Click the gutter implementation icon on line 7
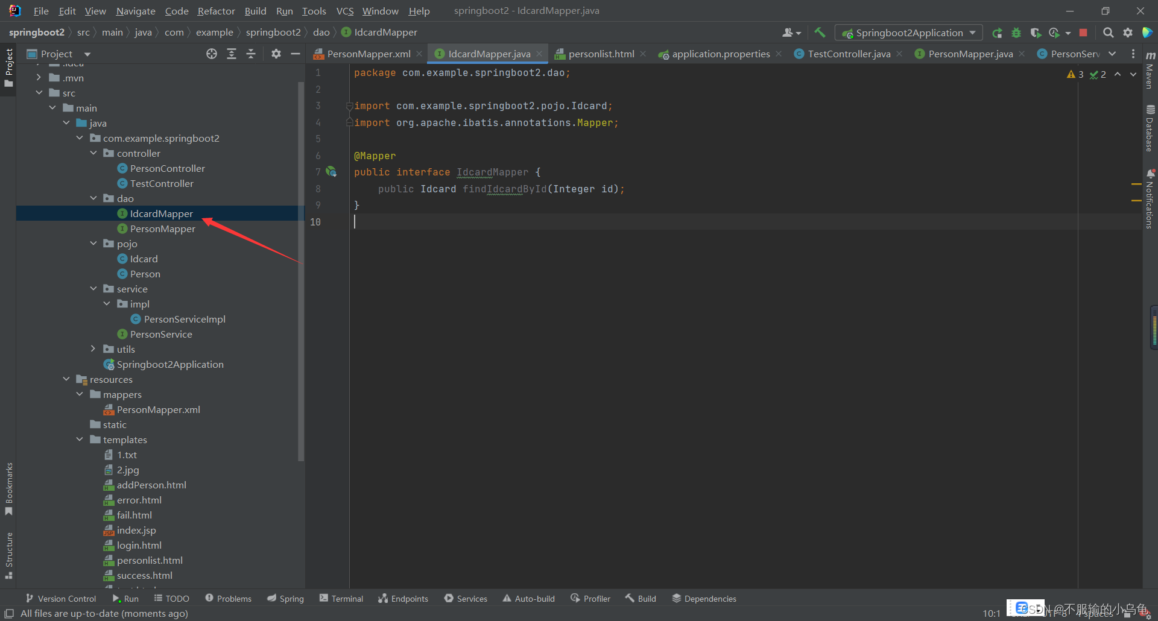The width and height of the screenshot is (1158, 621). pos(331,172)
